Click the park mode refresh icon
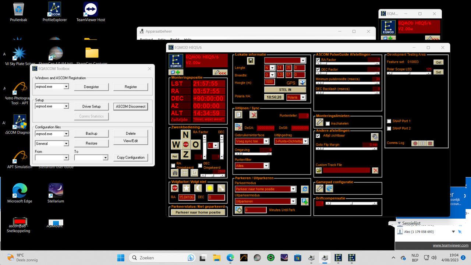Viewport: 471px width, 265px height. tap(305, 189)
